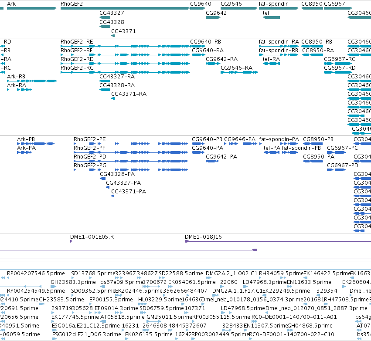Screen dimensions: 371x341
Task: Select transcript CG9642-RA
Action: point(213,64)
